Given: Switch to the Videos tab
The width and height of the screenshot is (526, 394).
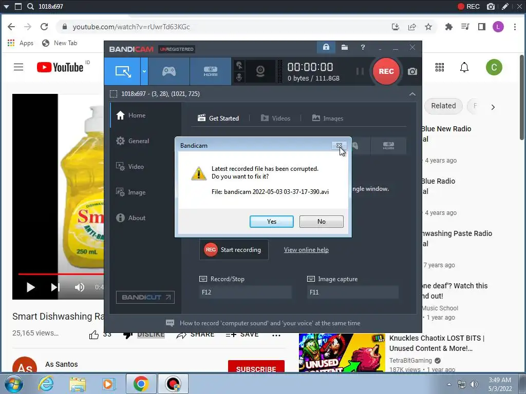Looking at the screenshot, I should 275,119.
